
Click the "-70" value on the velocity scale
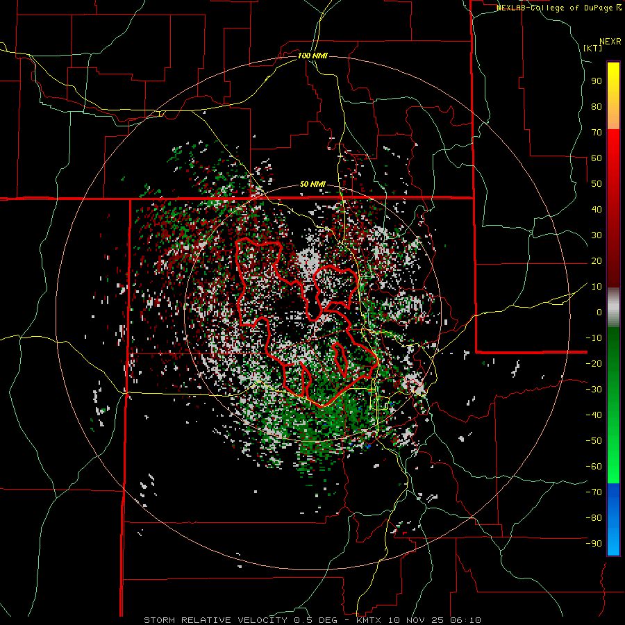click(x=594, y=492)
